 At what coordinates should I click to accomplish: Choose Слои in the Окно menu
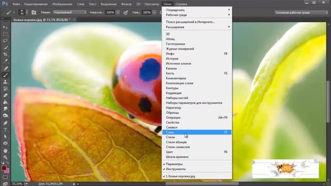[197, 132]
